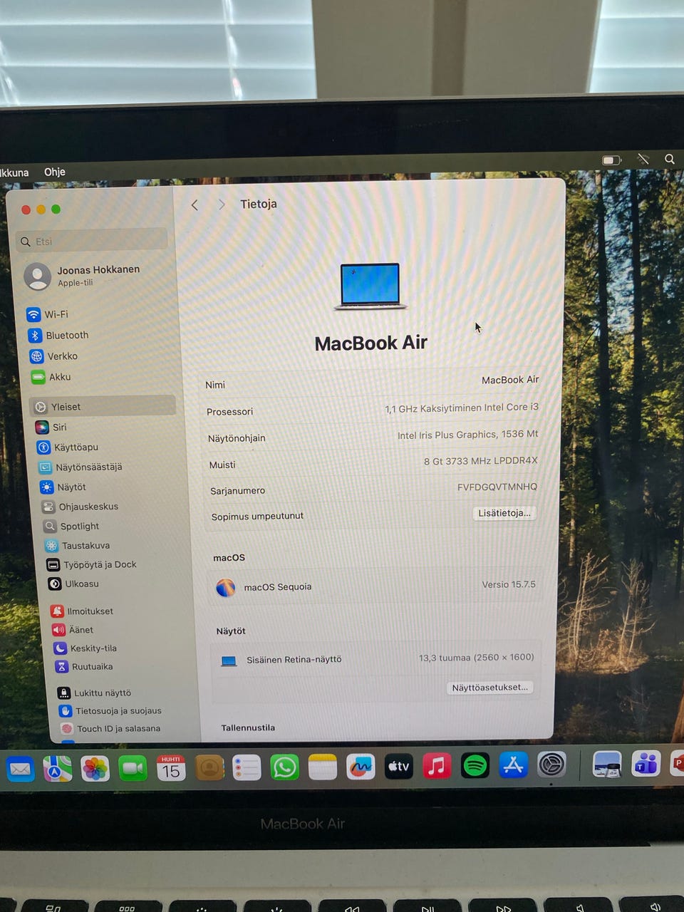Launch Spotify from the Dock
The width and height of the screenshot is (684, 912).
point(475,766)
